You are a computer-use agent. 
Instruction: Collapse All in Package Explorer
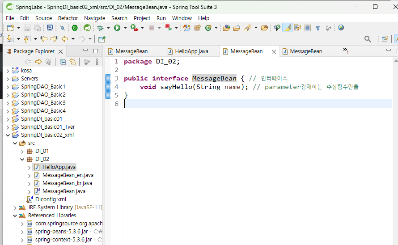tap(63, 62)
